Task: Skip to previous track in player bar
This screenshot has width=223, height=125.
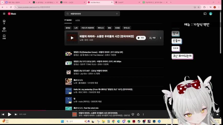Action: point(3,114)
